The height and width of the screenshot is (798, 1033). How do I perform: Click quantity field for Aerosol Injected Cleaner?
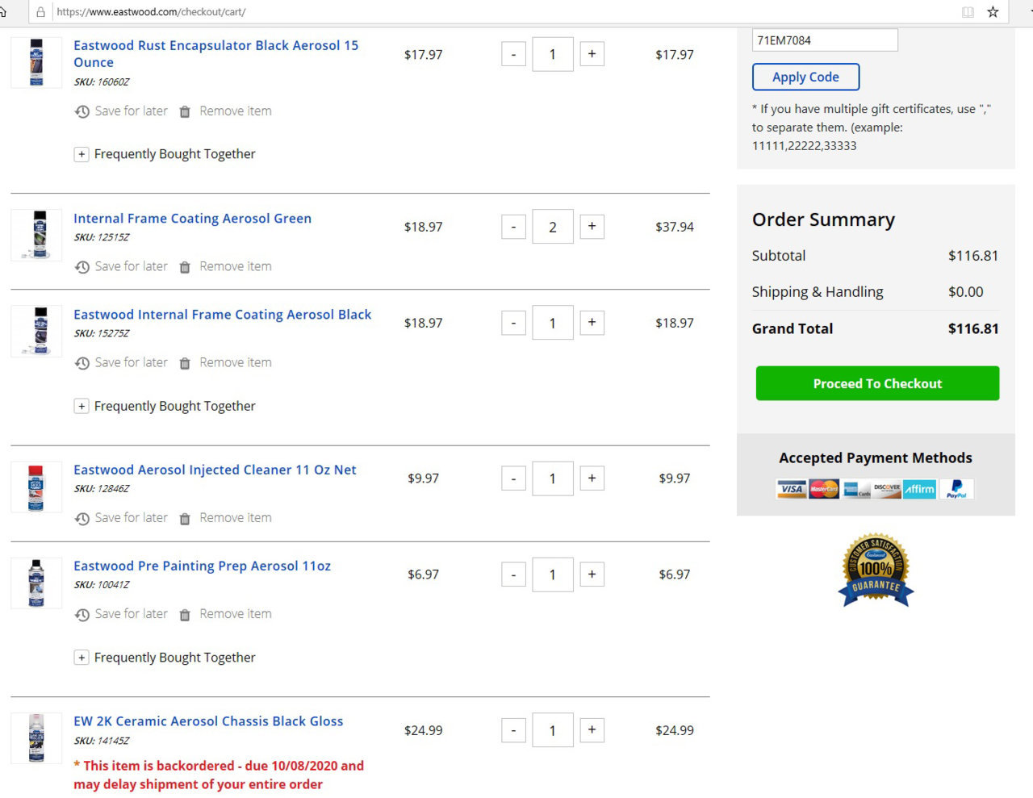click(x=553, y=478)
